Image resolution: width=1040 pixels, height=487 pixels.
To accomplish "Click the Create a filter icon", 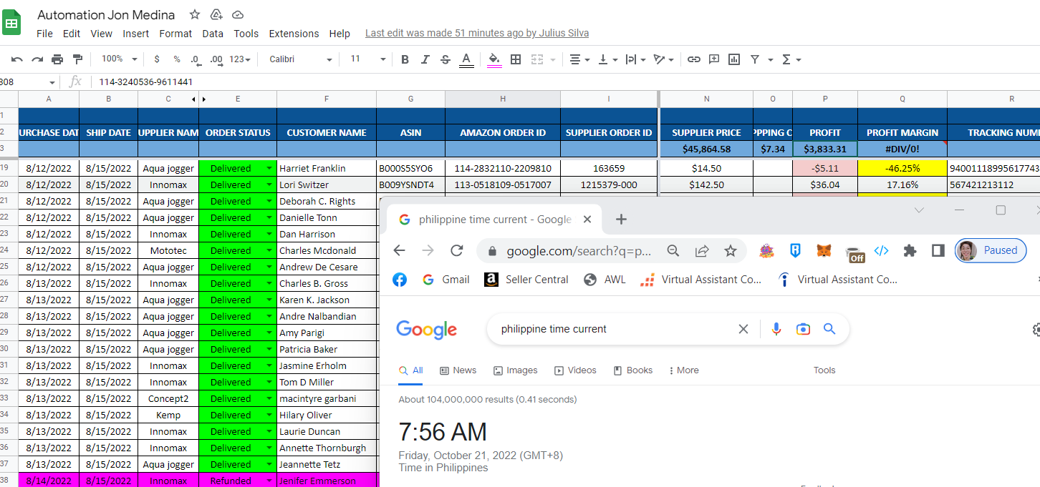I will (x=754, y=59).
